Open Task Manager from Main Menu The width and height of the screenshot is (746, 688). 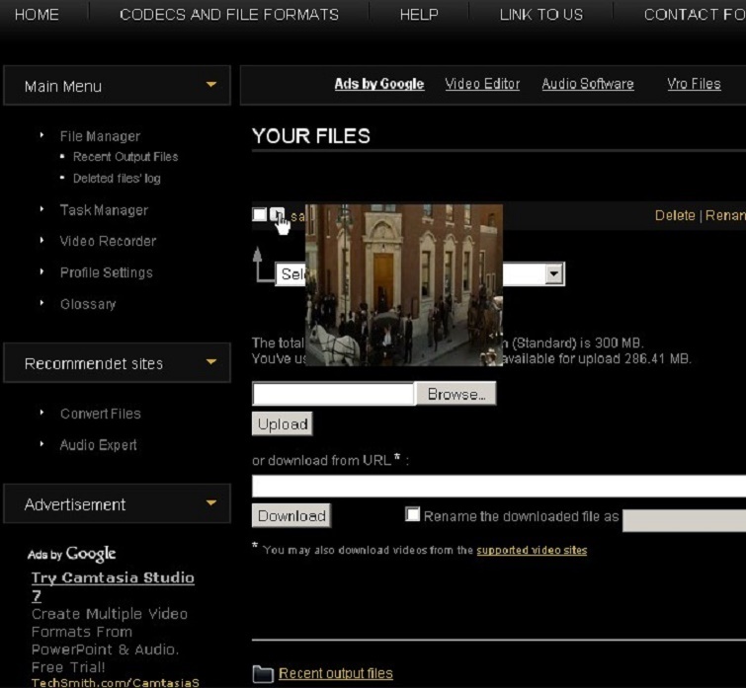point(104,210)
